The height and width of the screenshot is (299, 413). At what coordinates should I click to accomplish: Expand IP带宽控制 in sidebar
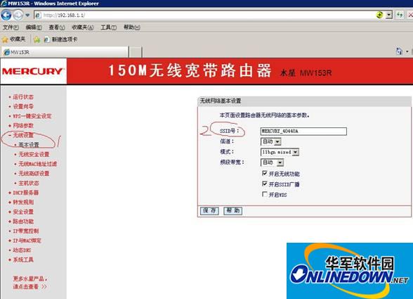26,231
